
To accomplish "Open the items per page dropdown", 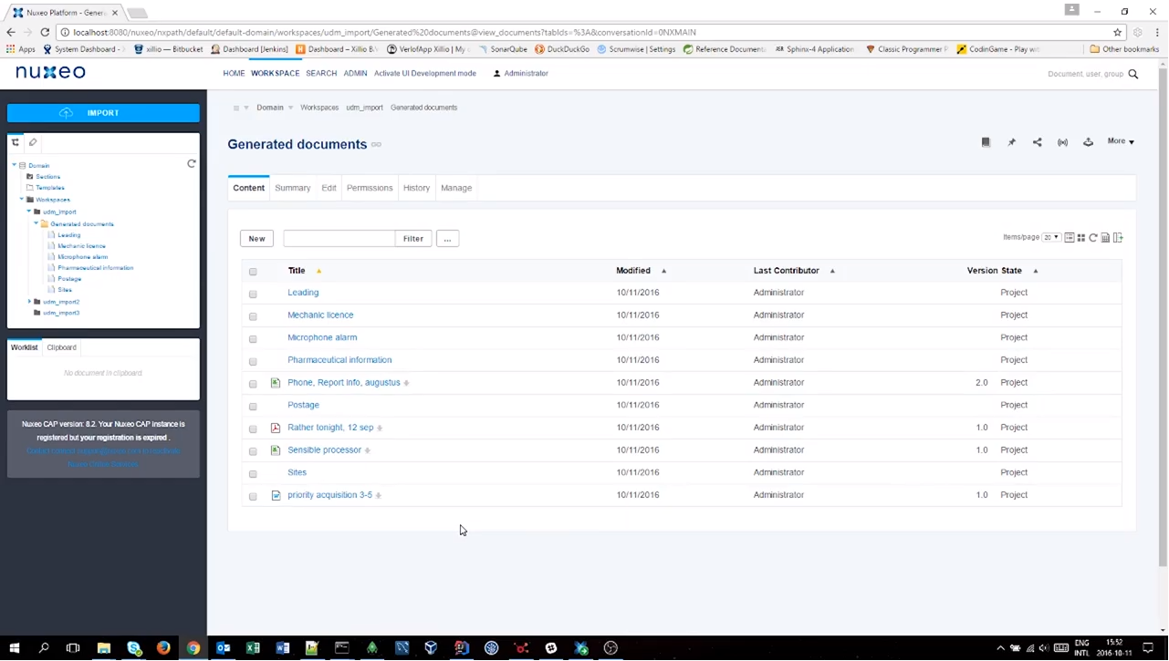I will [1051, 237].
